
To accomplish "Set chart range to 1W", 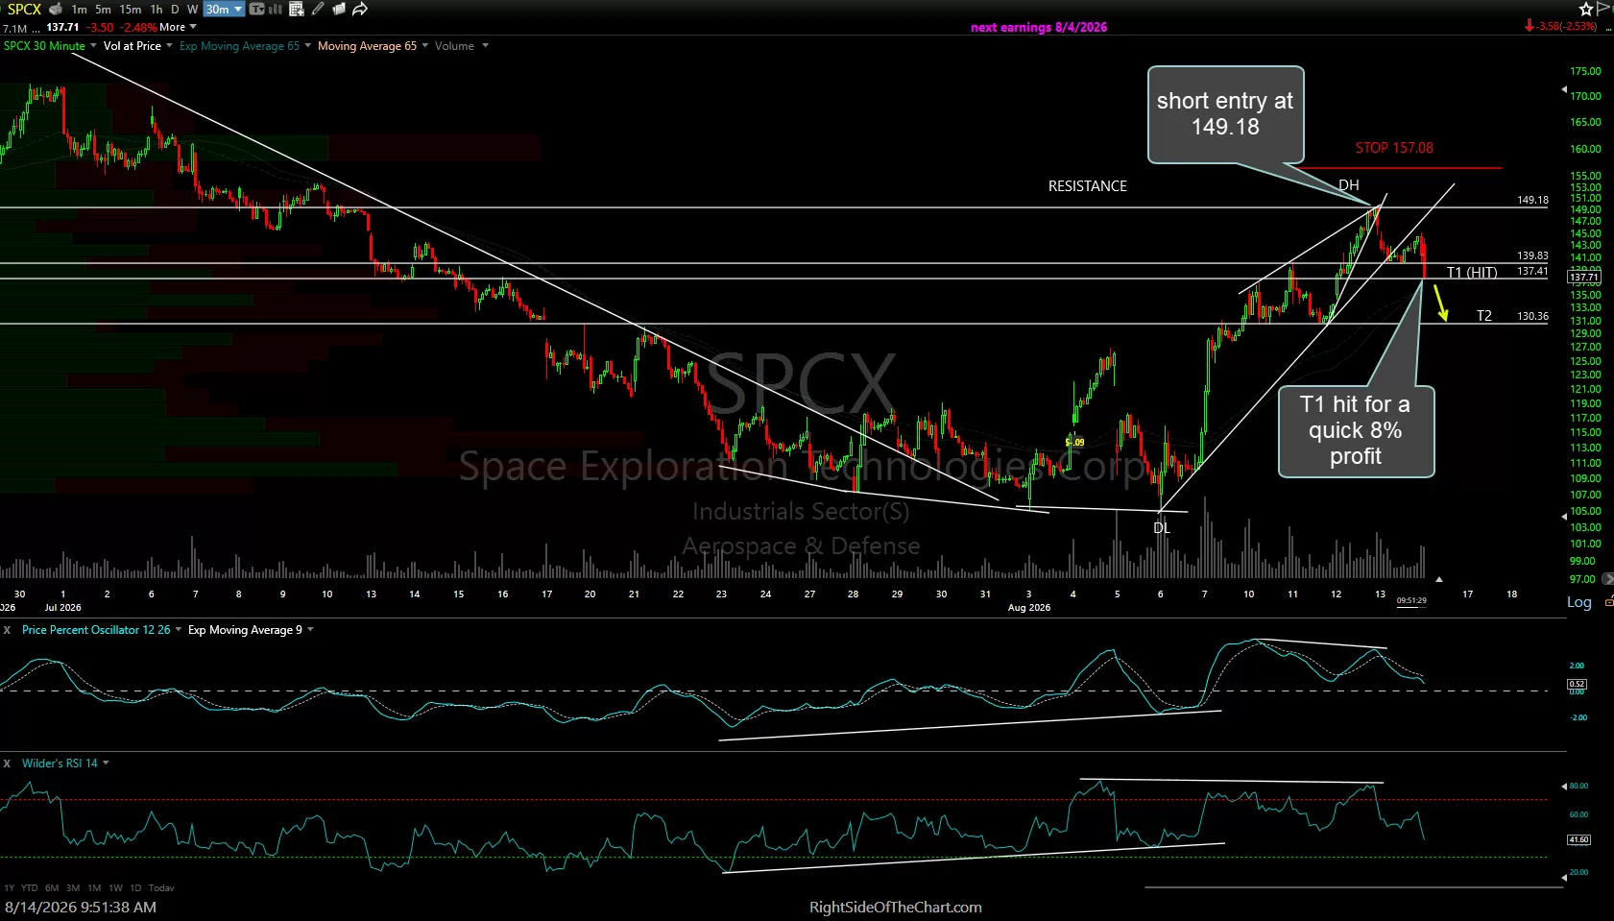I will 115,888.
